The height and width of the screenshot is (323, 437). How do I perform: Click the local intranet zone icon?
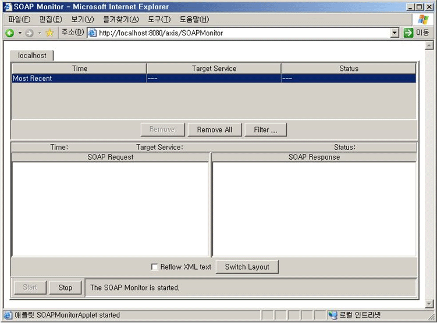tap(332, 315)
